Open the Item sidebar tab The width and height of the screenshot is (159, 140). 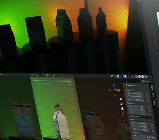tap(152, 88)
